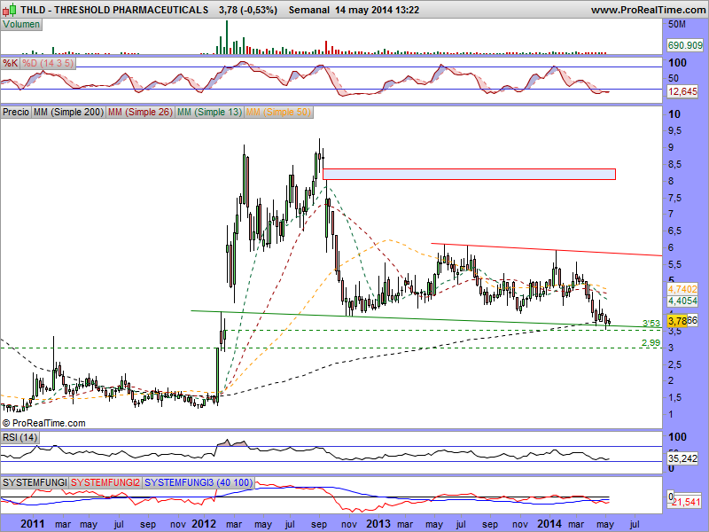709x532 pixels.
Task: Click the red-bordered resistance rectangle
Action: click(x=469, y=174)
